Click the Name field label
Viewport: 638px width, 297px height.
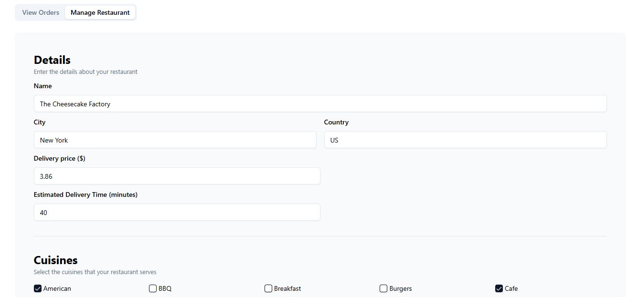[x=43, y=86]
